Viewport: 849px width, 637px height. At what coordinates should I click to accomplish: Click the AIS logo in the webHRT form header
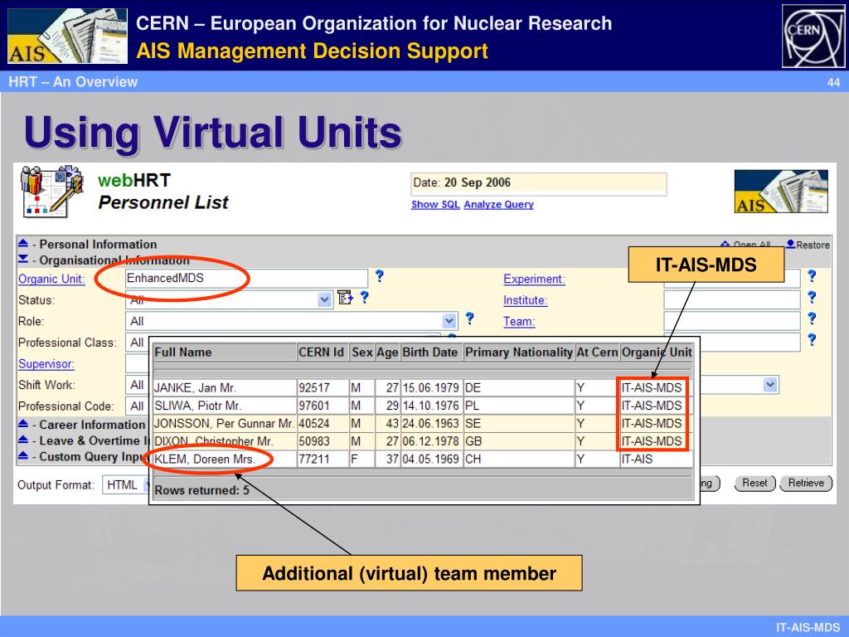[781, 192]
